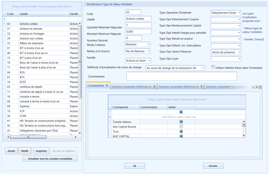Close the Contreparties tab with its X icon

click(107, 85)
